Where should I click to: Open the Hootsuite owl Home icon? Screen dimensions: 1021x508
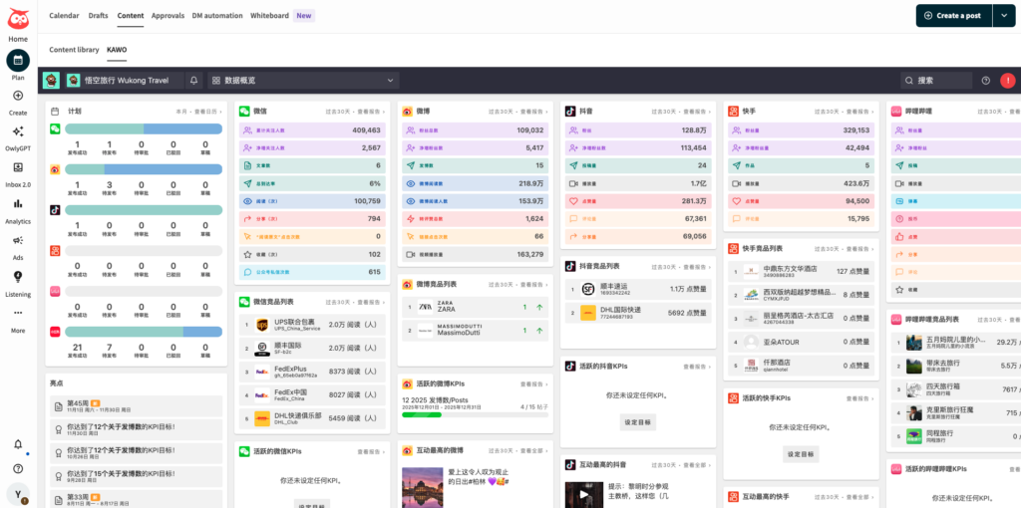pos(18,19)
